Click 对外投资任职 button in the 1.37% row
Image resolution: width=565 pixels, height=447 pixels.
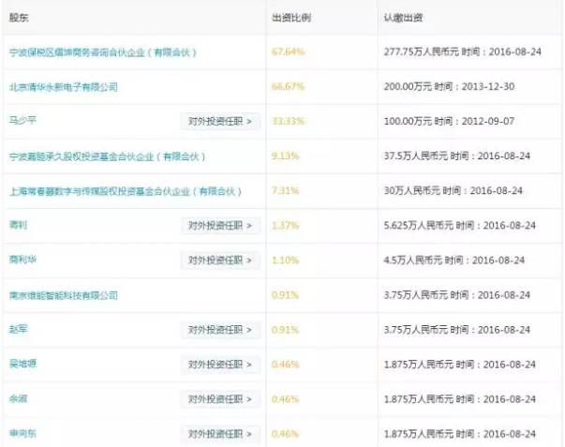[x=220, y=226]
